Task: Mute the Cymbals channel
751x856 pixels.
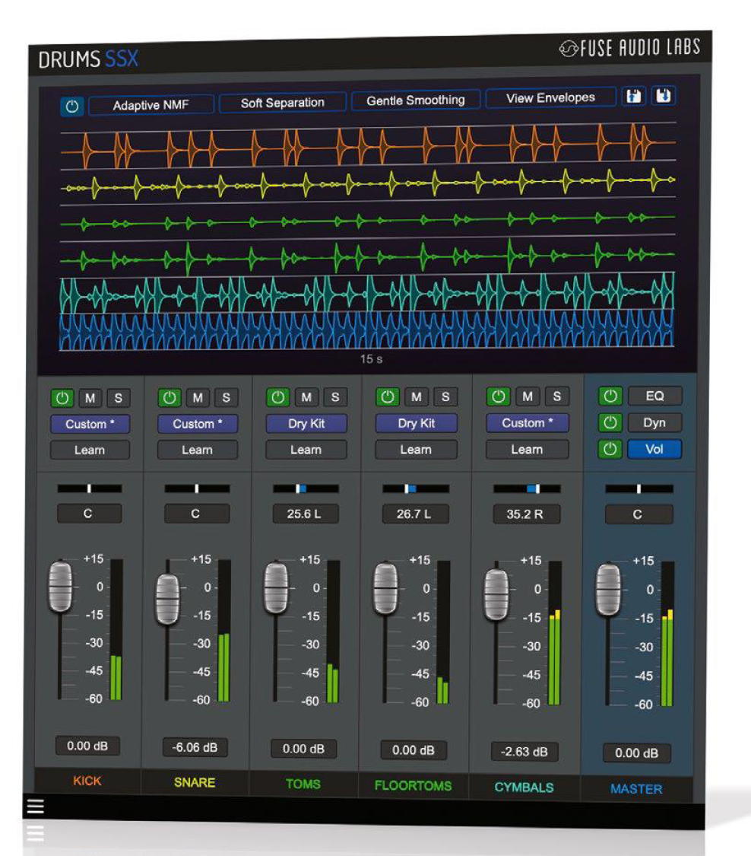Action: click(528, 396)
